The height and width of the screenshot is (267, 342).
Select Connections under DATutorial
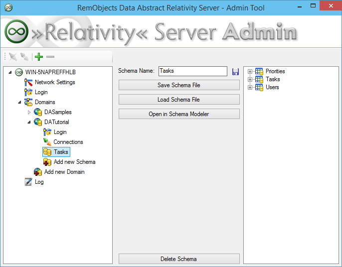(x=68, y=142)
